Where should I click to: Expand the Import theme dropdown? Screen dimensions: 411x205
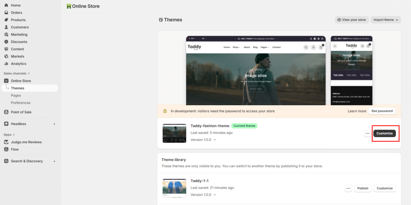[x=386, y=20]
